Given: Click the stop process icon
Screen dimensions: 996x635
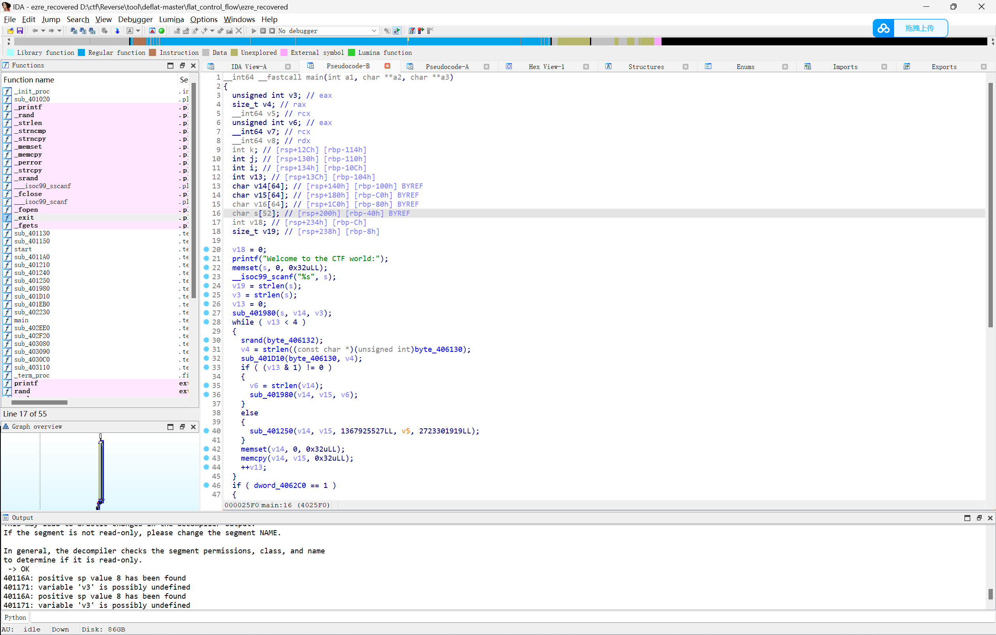Looking at the screenshot, I should pos(272,31).
